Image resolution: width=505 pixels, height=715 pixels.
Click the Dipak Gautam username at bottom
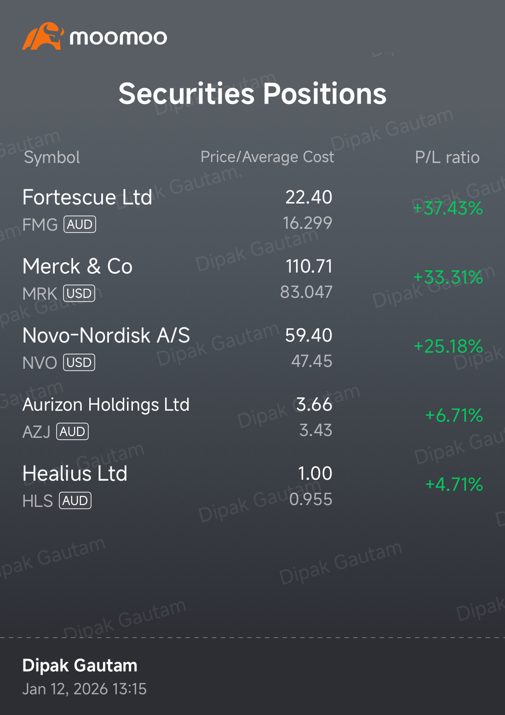coord(80,666)
